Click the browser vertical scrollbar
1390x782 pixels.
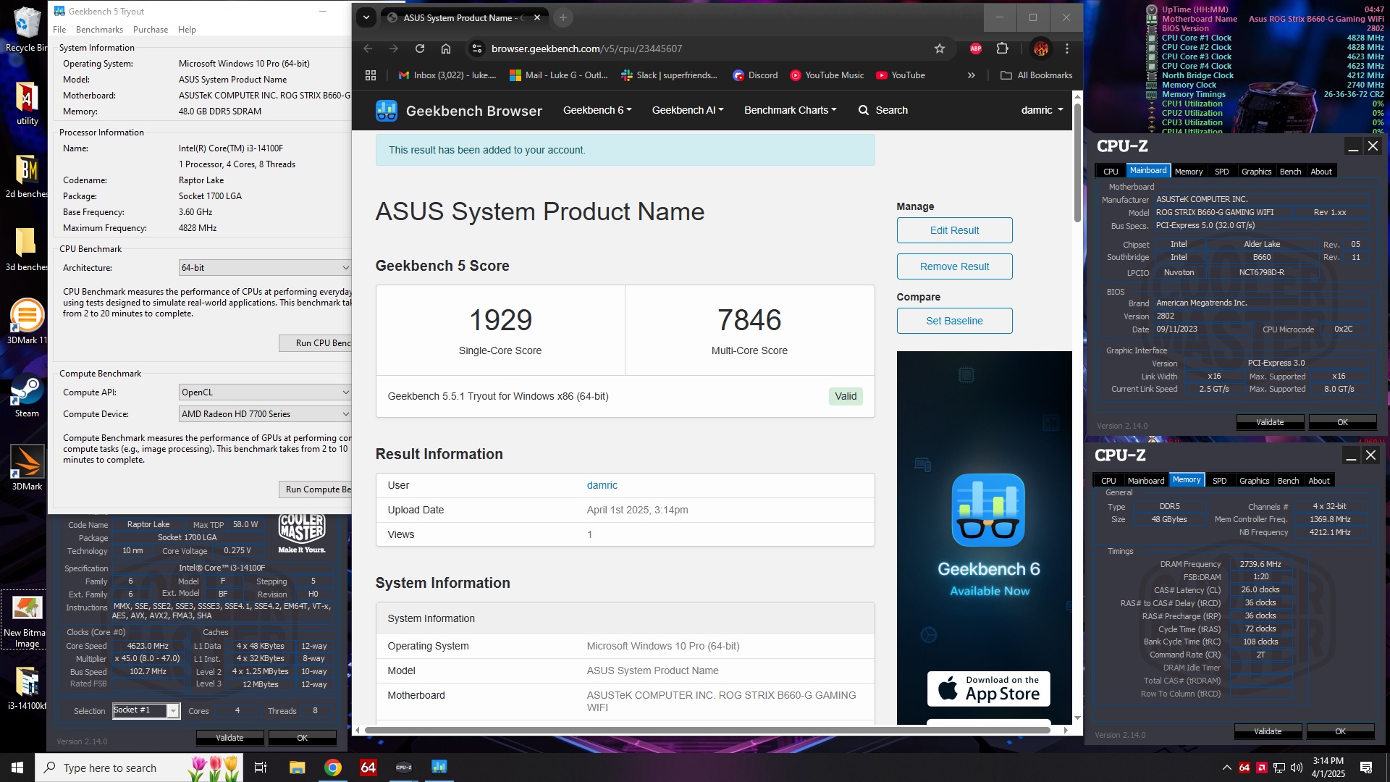(1077, 164)
